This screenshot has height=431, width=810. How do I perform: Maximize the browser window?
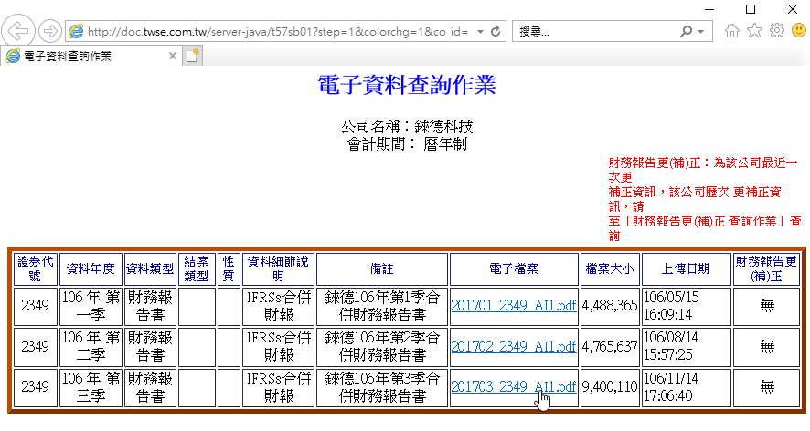point(751,9)
